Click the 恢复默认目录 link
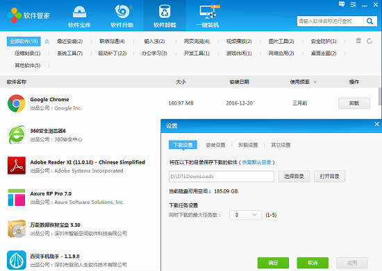382x271 pixels. [x=257, y=162]
